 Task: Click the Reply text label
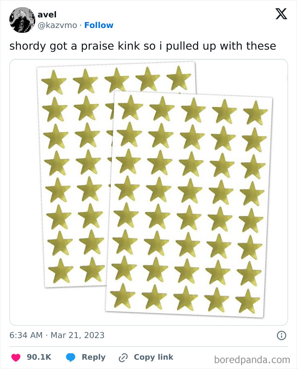coord(93,357)
